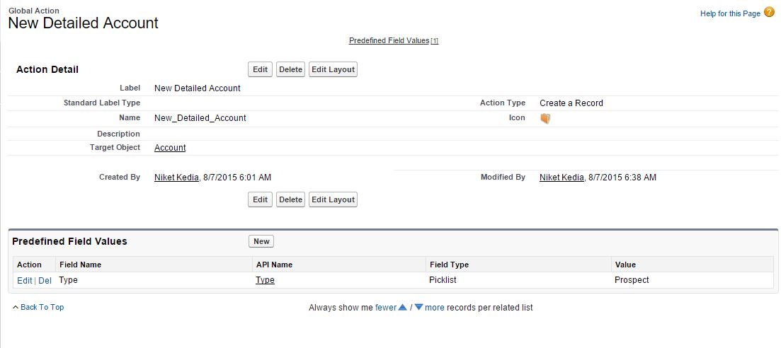Open Niket Kedia link in Modified By
Screen dimensions: 781x348
click(x=562, y=178)
